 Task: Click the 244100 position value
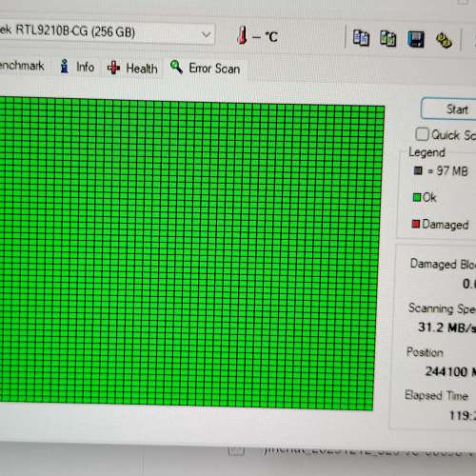(446, 371)
